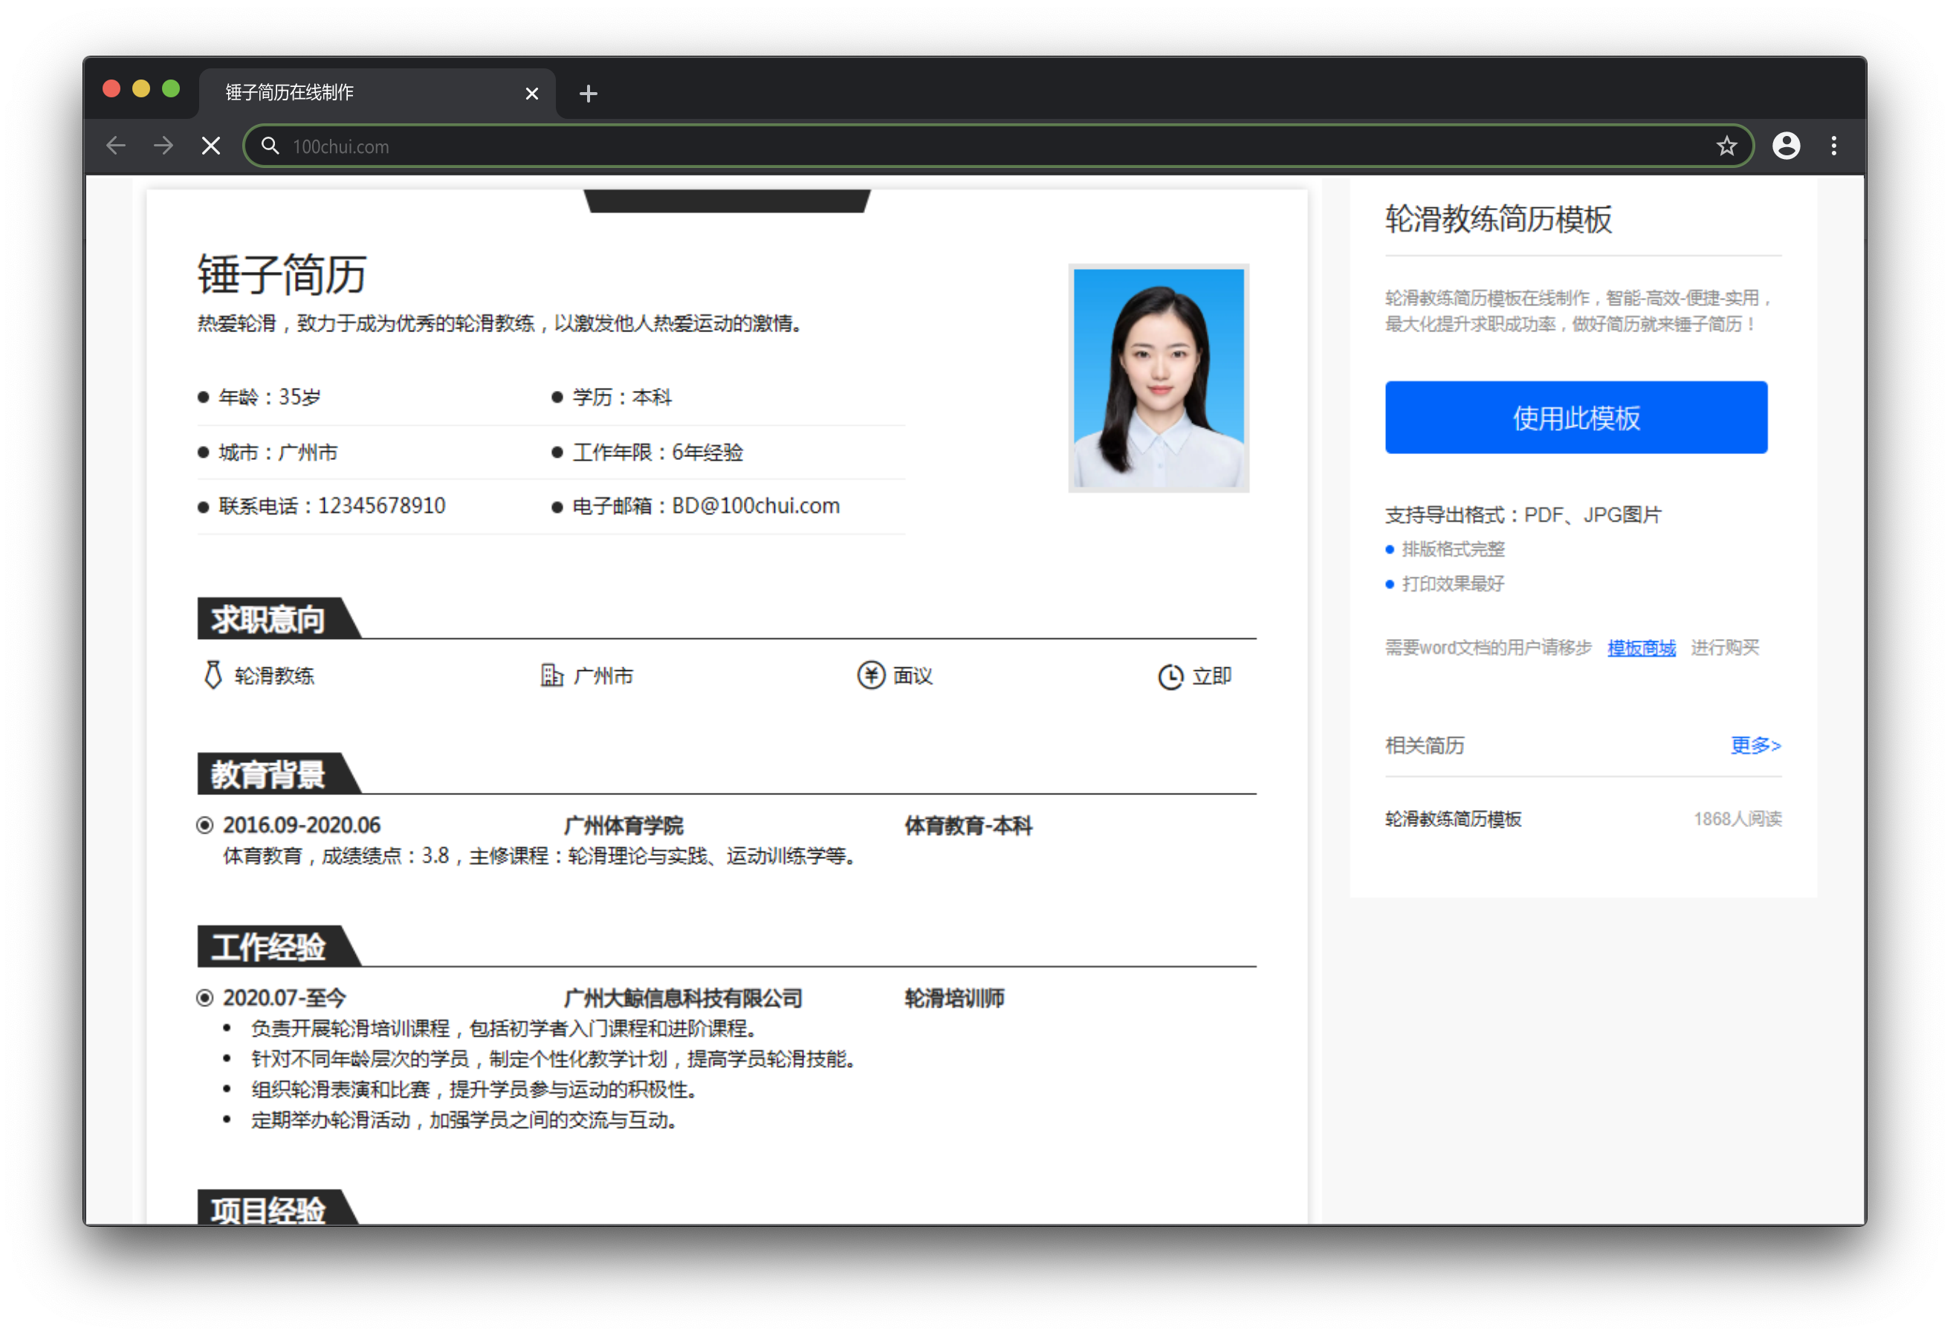Viewport: 1950px width, 1336px height.
Task: Click the building icon beside 广州市 in 求职意向
Action: click(551, 675)
